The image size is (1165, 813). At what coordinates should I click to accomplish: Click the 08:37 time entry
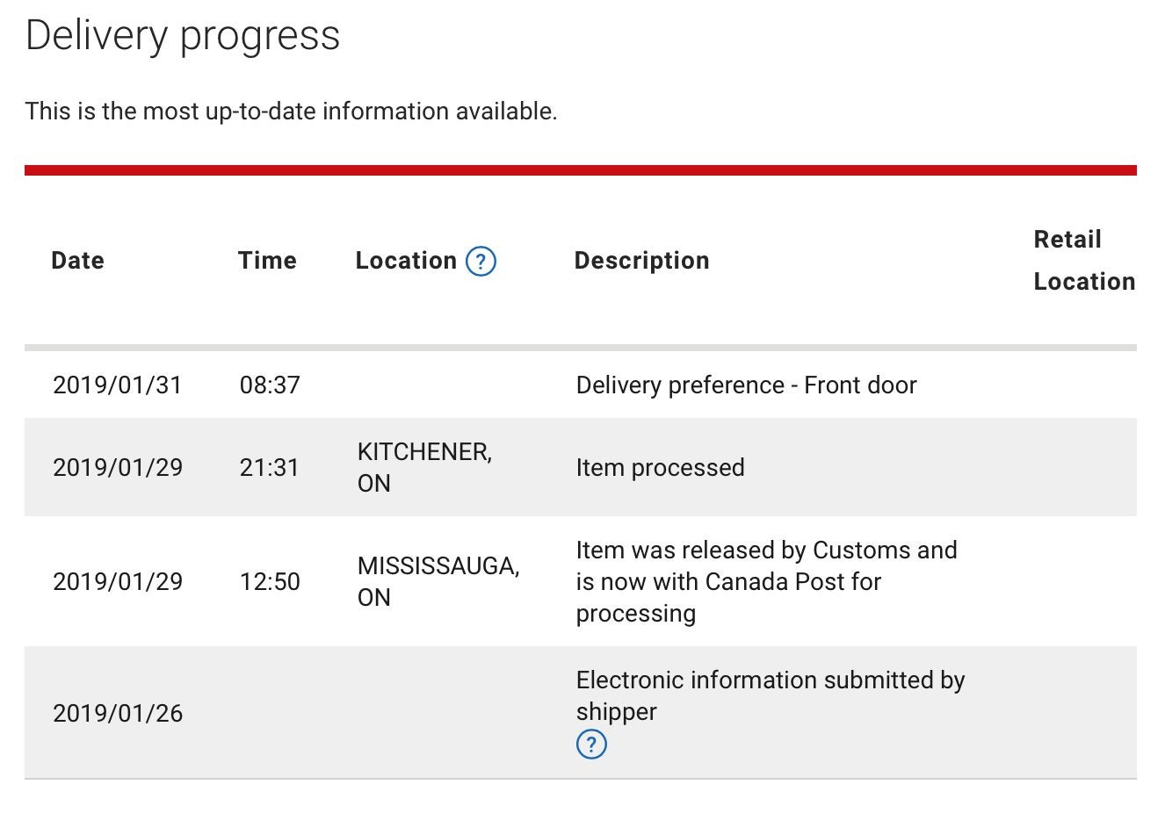click(270, 385)
